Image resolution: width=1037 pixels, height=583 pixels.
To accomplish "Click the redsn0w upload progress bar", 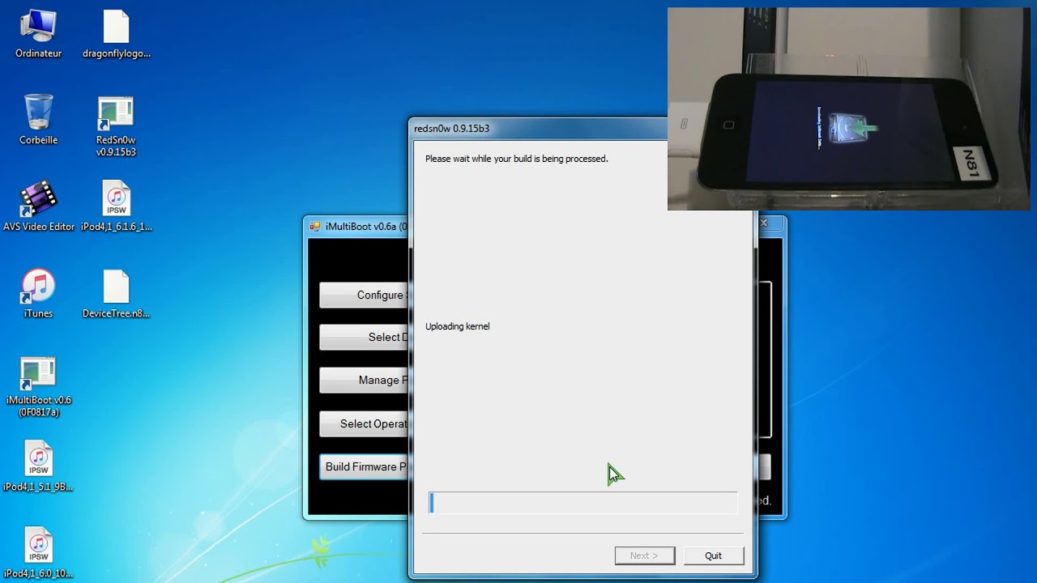I will tap(583, 503).
